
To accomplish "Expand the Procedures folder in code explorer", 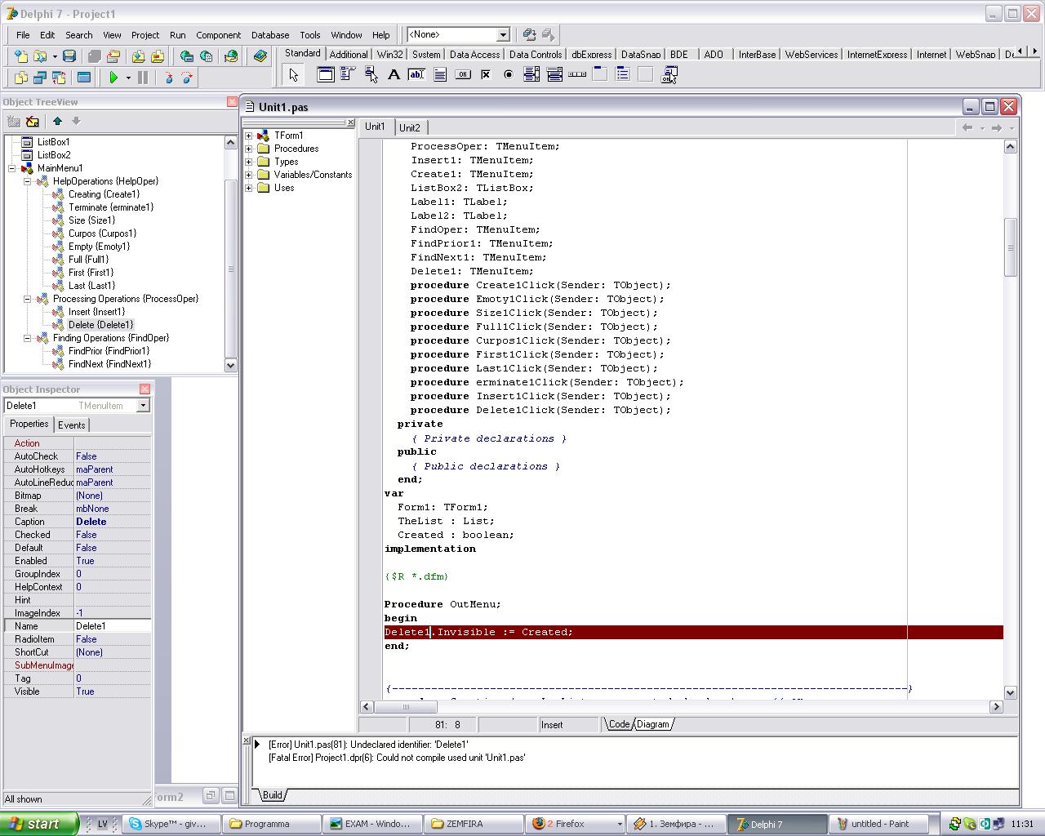I will click(x=249, y=149).
